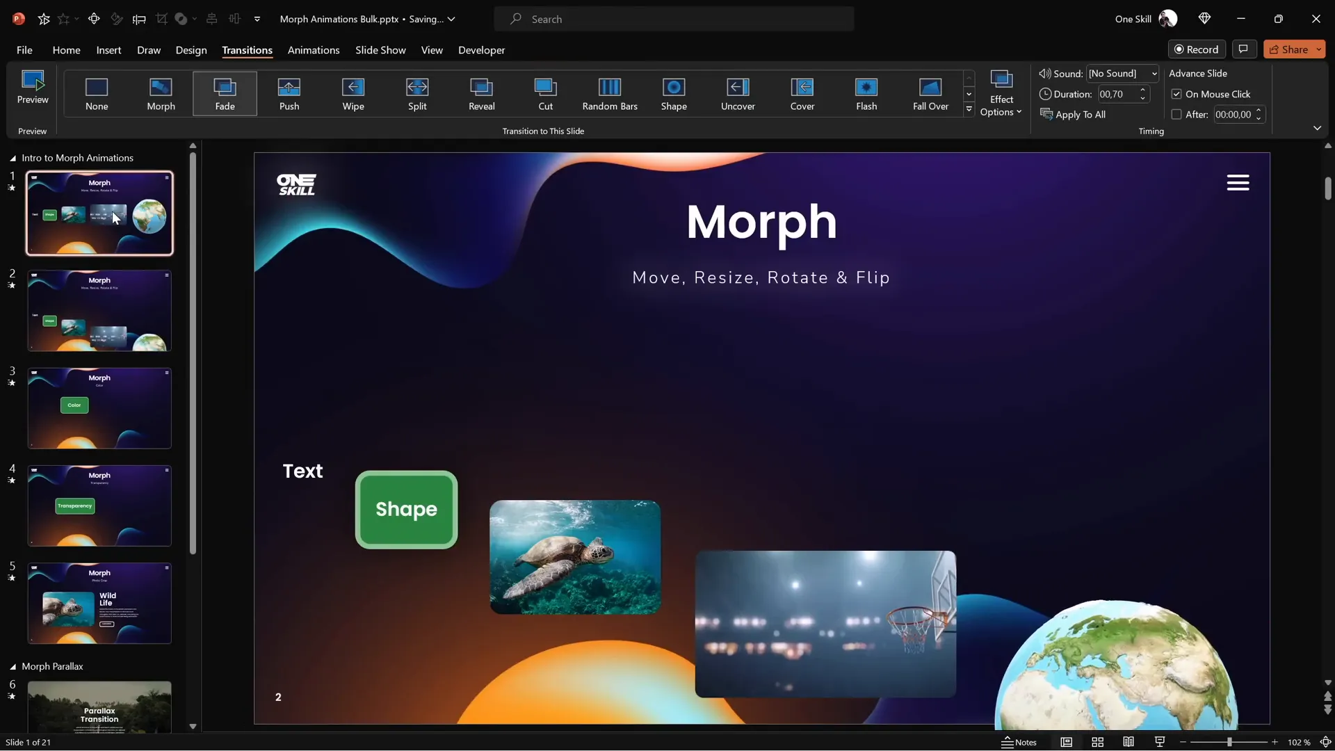Enable the After timing checkbox
The height and width of the screenshot is (751, 1335).
tap(1176, 115)
